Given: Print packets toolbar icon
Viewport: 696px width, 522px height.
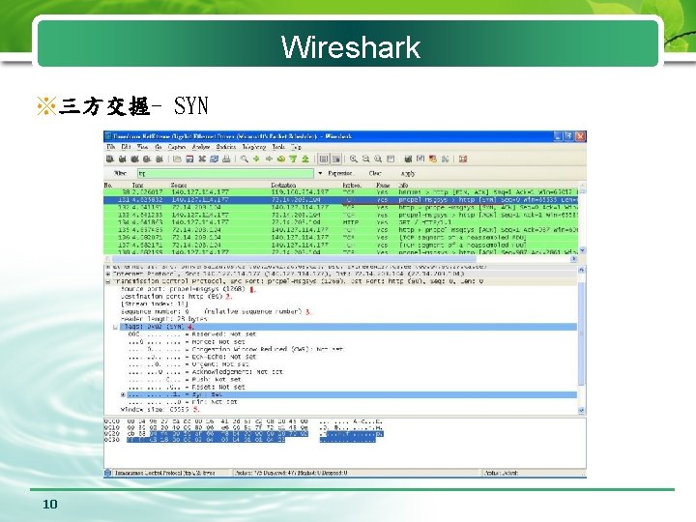Looking at the screenshot, I should click(x=226, y=159).
